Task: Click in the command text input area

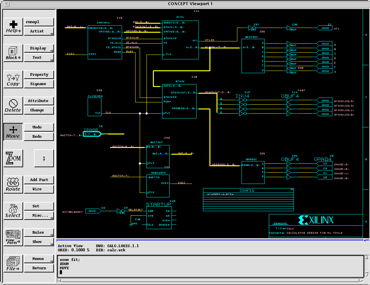Action: (x=210, y=266)
